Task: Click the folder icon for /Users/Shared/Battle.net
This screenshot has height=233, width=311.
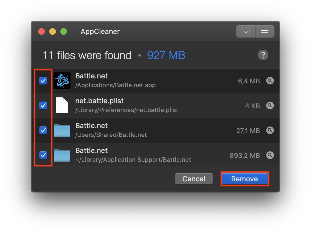Action: click(62, 131)
